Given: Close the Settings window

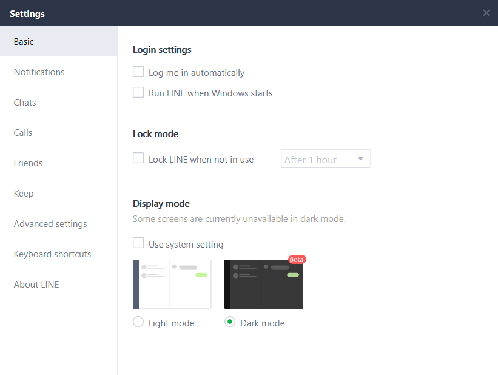Looking at the screenshot, I should pos(486,13).
